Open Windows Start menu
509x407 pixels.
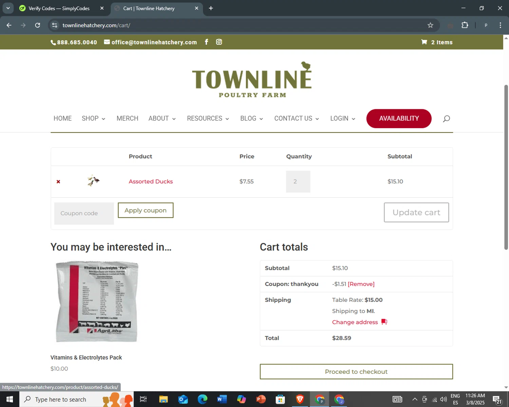pos(10,399)
